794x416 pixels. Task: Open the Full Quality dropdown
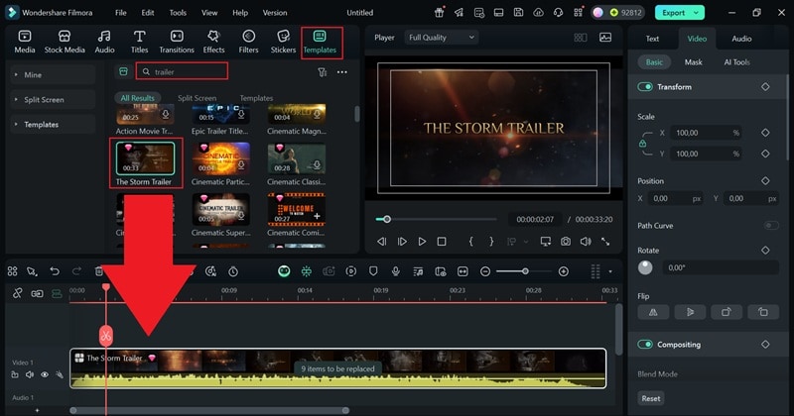[441, 38]
